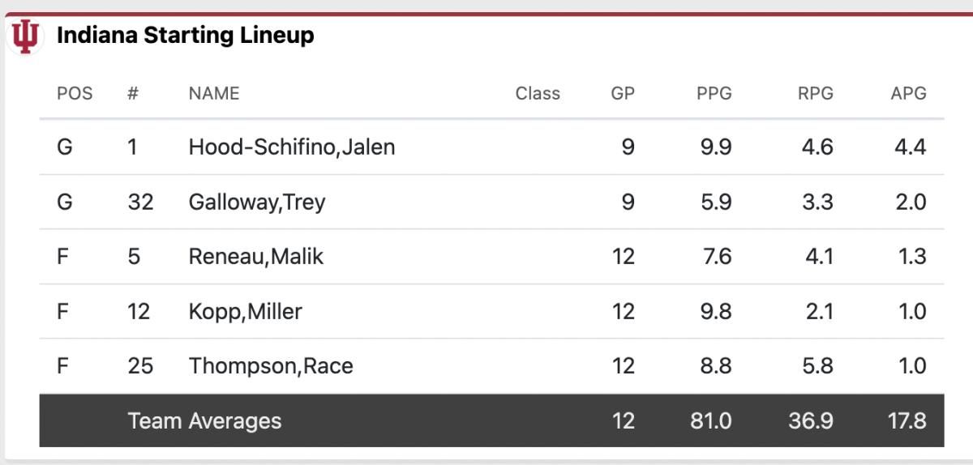Click the Class column header
Image resolution: width=973 pixels, height=465 pixels.
(x=538, y=93)
